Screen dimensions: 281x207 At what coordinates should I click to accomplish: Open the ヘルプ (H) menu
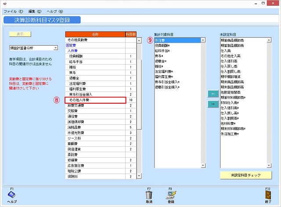click(x=55, y=11)
